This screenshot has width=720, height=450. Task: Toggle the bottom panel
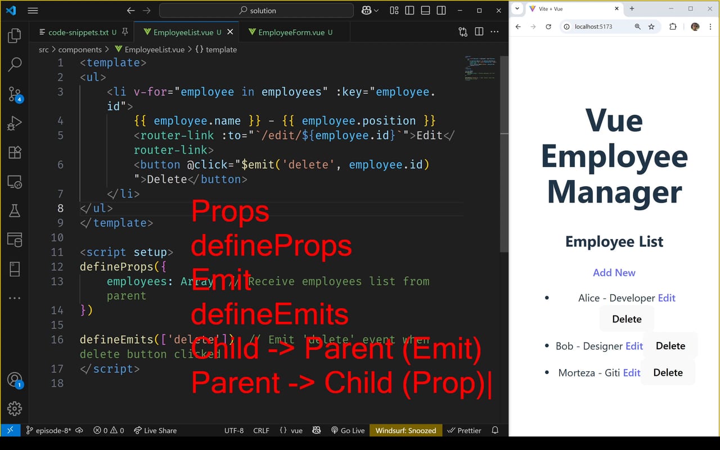tap(426, 10)
